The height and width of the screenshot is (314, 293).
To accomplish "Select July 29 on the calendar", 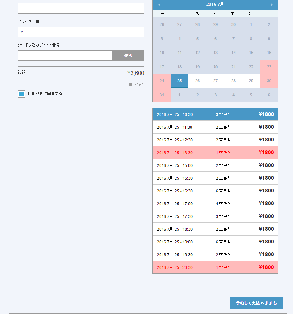I will click(x=251, y=81).
